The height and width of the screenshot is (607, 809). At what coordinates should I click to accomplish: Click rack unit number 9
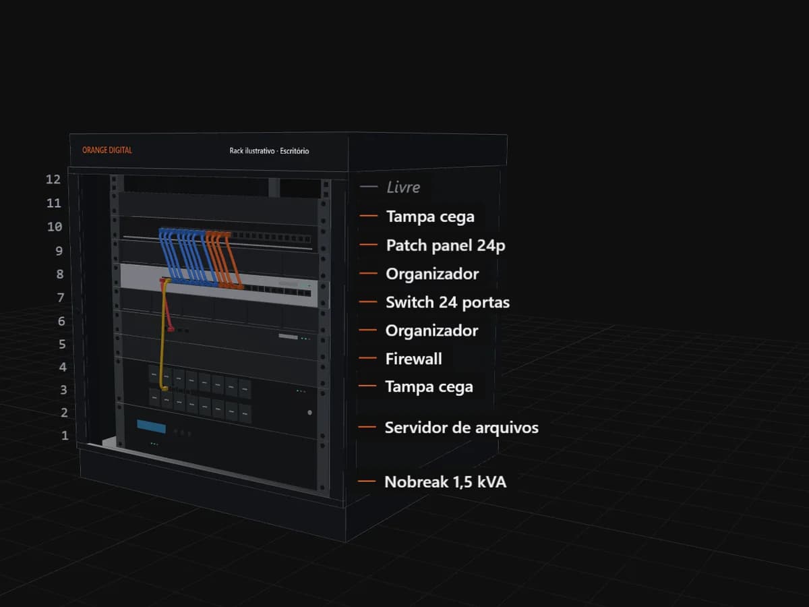[x=59, y=251]
